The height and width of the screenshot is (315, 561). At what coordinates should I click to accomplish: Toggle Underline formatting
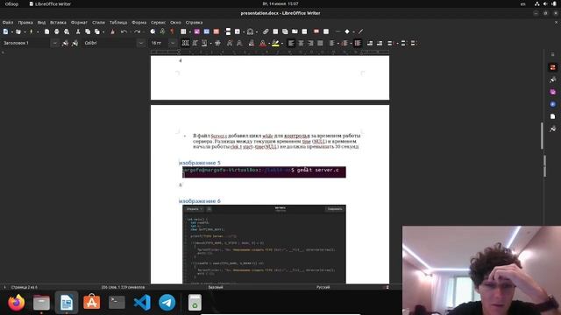click(x=204, y=43)
